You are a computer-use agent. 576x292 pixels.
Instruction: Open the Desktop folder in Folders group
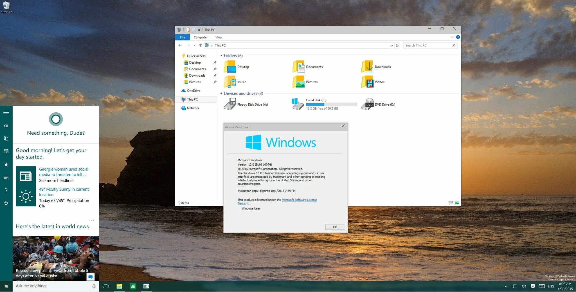click(237, 67)
